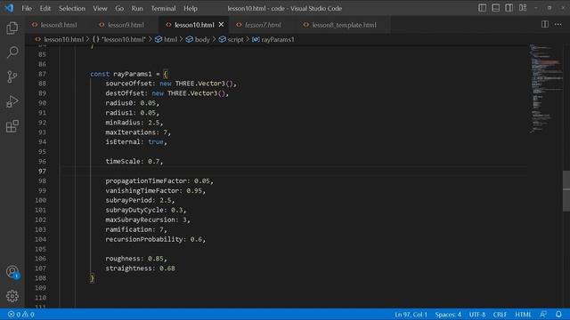Viewport: 570px width, 320px height.
Task: Open the Selection menu
Action: click(x=72, y=8)
